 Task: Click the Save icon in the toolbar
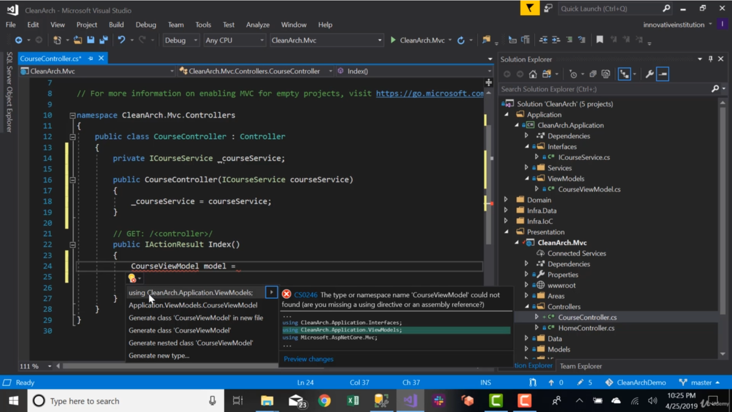[x=90, y=40]
